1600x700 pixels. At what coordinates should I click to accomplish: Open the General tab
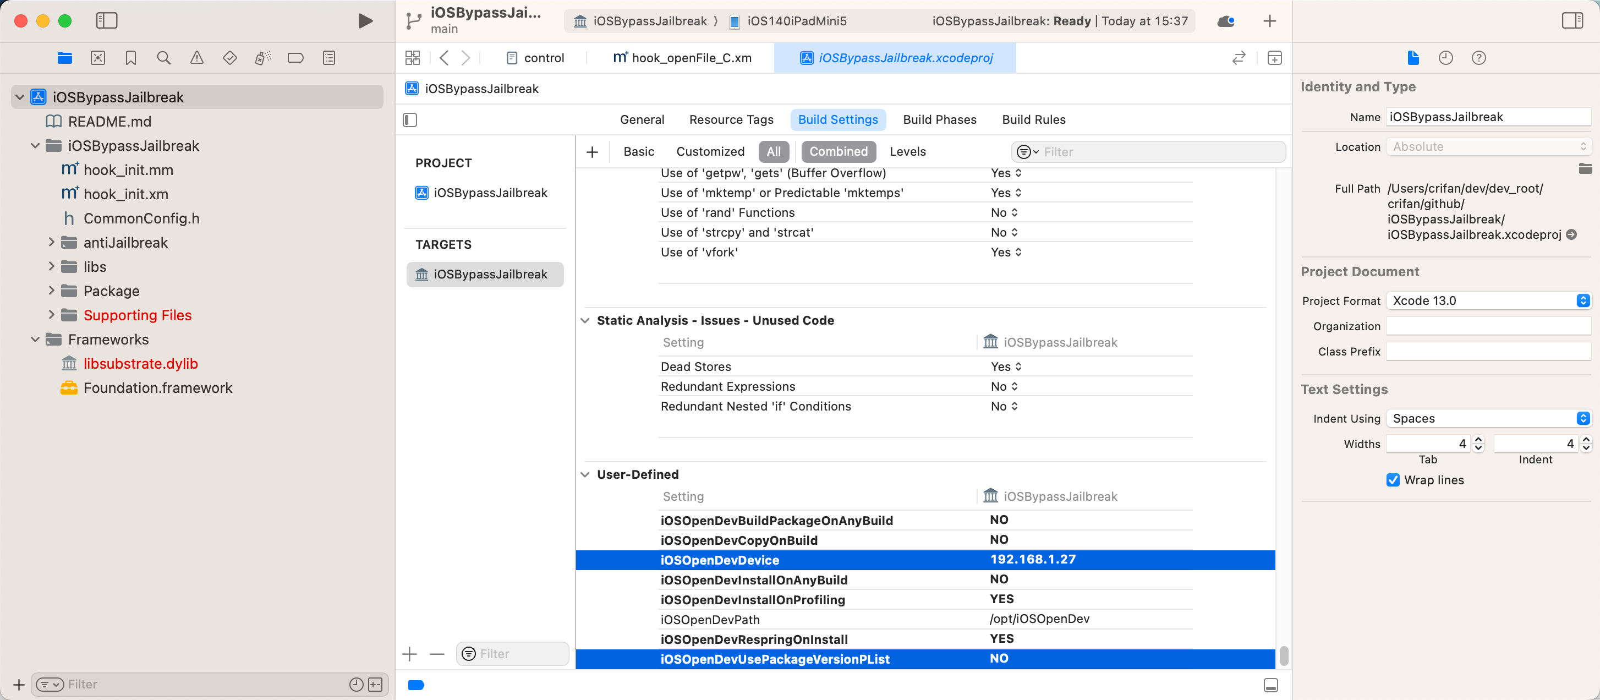pyautogui.click(x=642, y=119)
